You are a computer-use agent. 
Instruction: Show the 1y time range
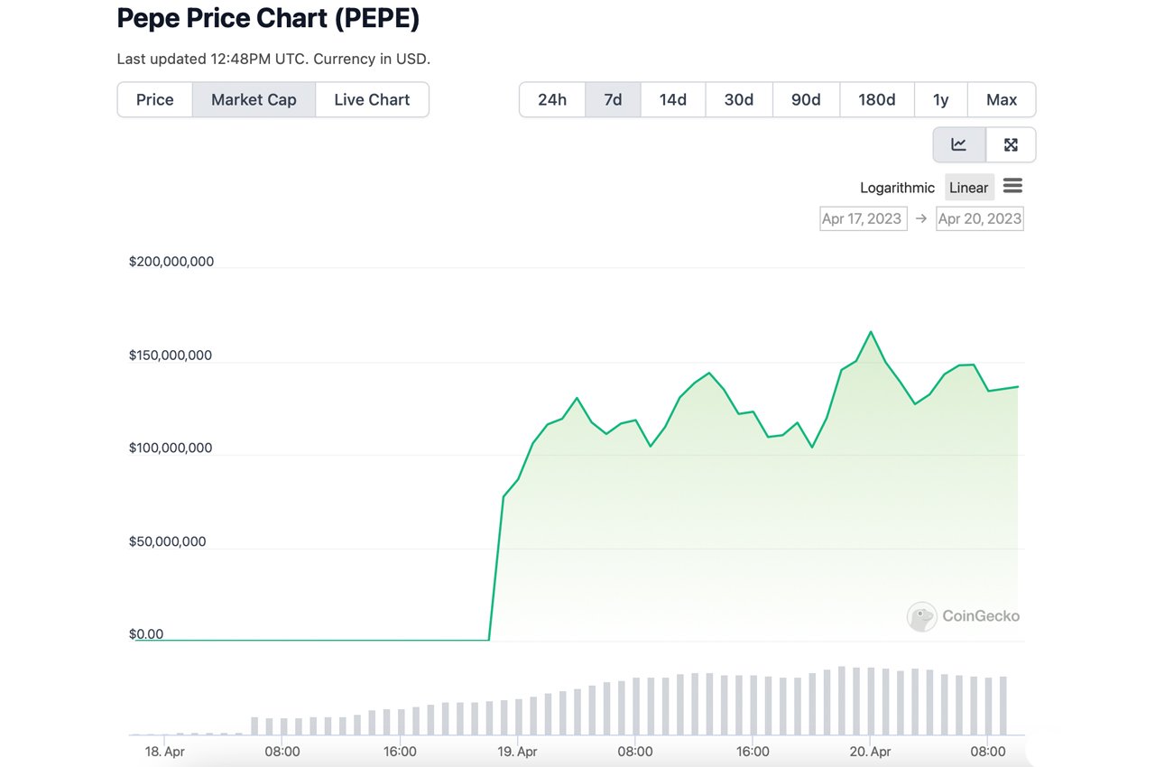[x=940, y=99]
